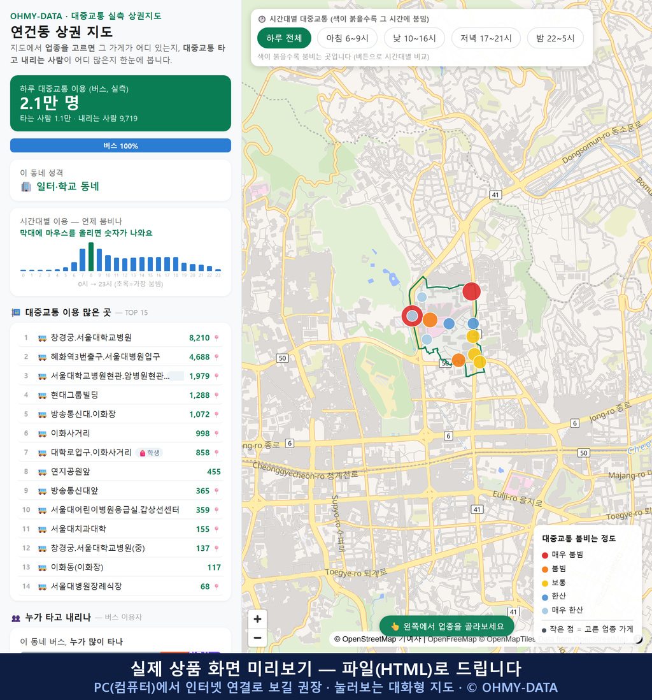Switch to 아침 6~9시 time filter
The height and width of the screenshot is (700, 652).
click(x=348, y=38)
